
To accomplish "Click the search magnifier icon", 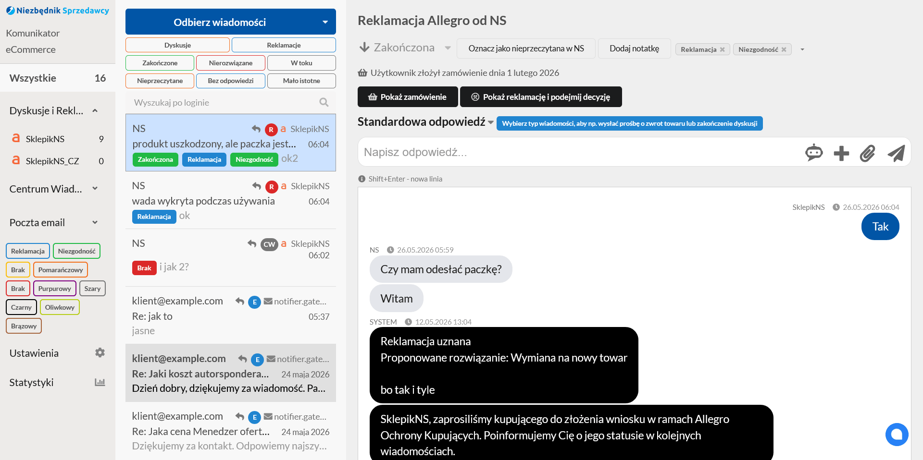I will click(x=324, y=102).
